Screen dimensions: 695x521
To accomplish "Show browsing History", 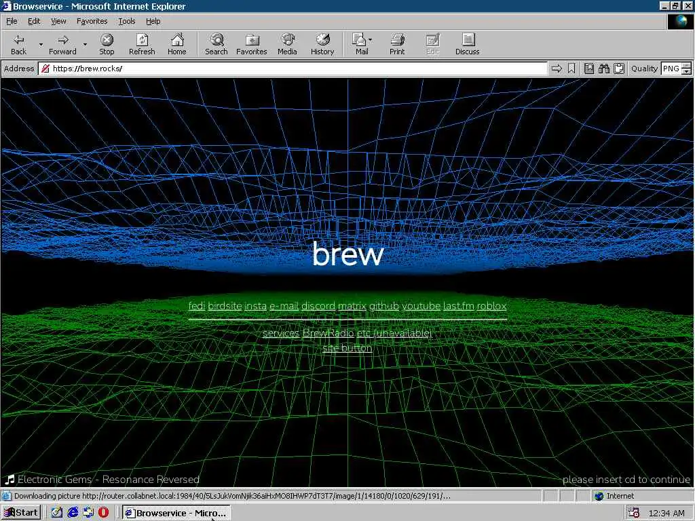I will (x=322, y=44).
